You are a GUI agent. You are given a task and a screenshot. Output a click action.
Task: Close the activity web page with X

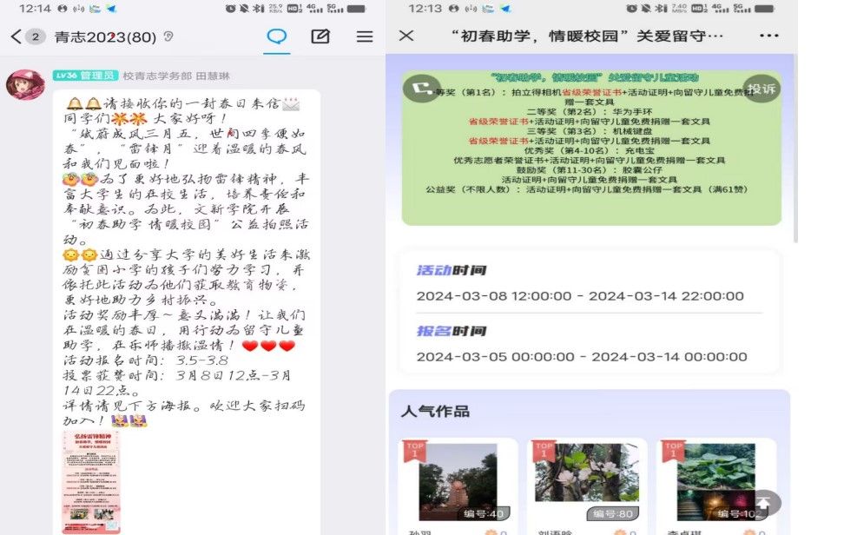pos(406,36)
